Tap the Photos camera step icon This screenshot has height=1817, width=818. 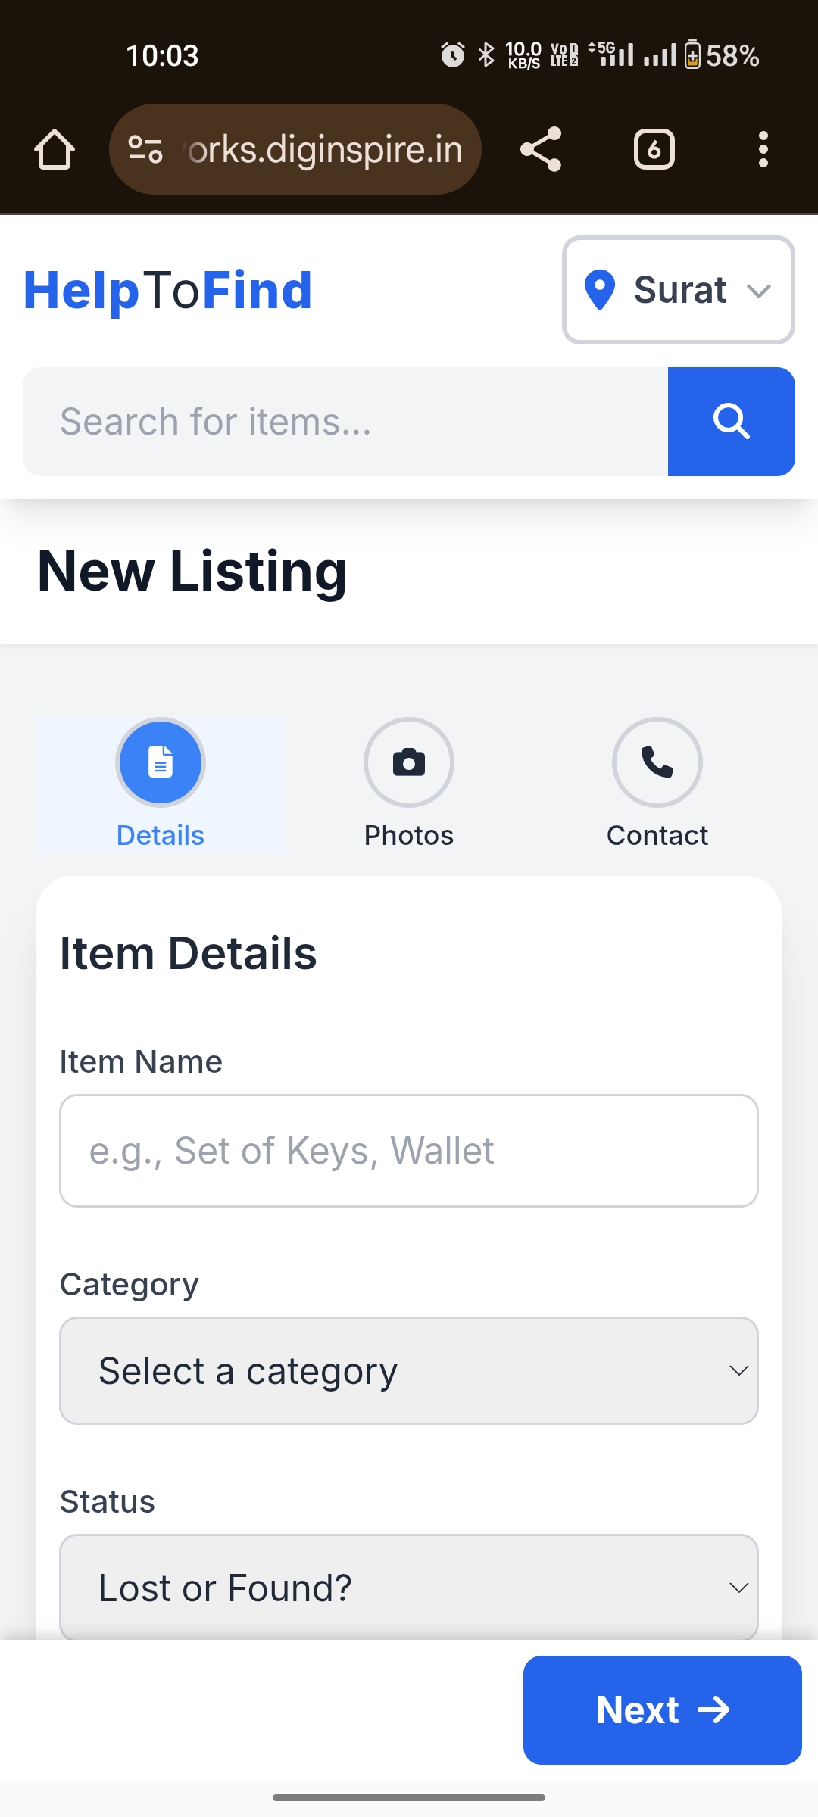point(409,762)
